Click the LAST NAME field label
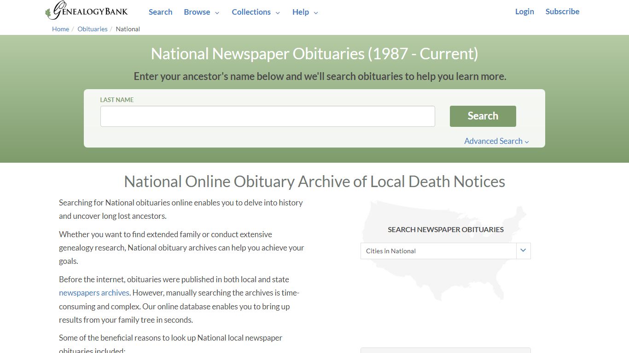The image size is (629, 353). (117, 100)
